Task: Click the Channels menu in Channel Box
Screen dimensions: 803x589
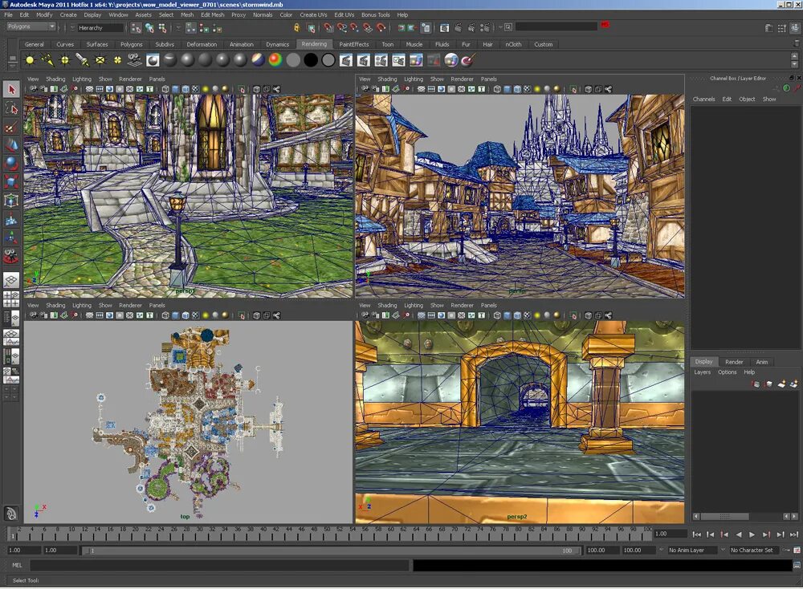Action: 703,100
